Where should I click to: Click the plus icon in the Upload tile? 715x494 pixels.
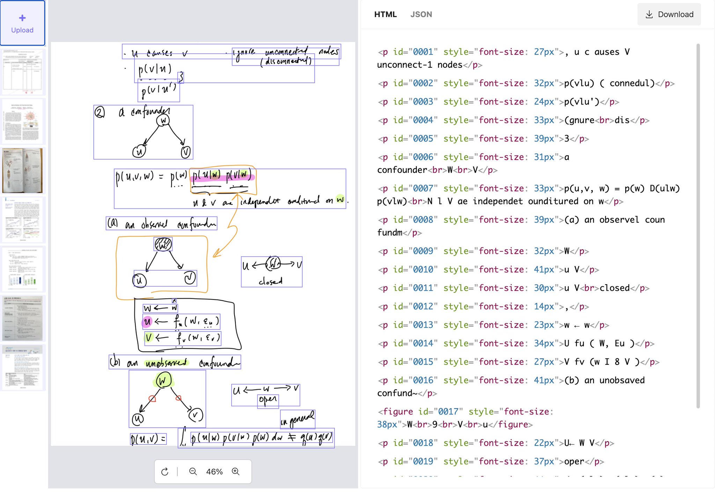click(x=22, y=18)
